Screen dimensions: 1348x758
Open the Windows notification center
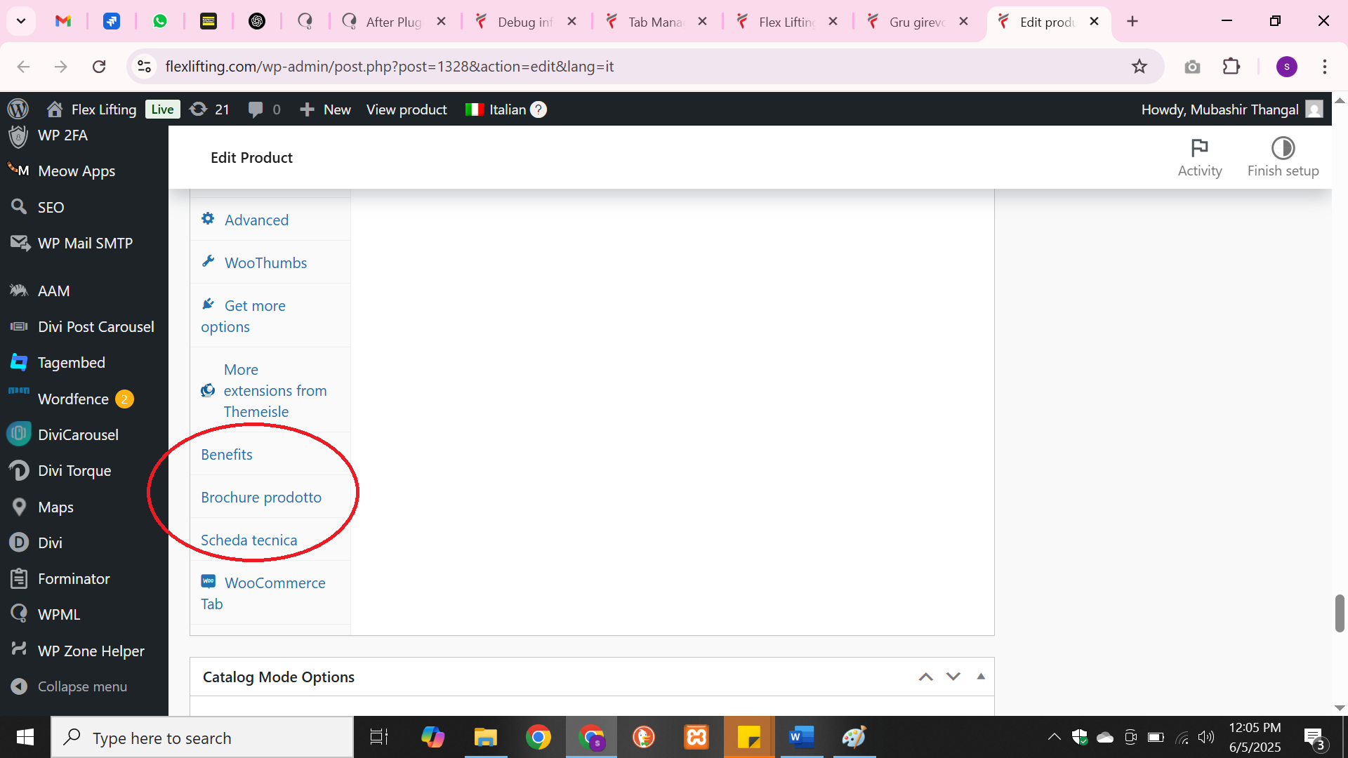coord(1315,738)
